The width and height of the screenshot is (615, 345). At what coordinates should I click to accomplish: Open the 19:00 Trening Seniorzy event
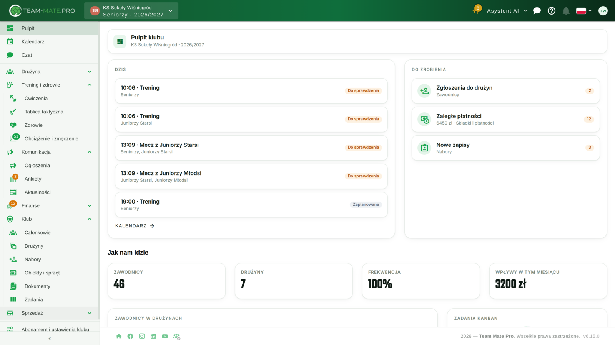point(251,205)
